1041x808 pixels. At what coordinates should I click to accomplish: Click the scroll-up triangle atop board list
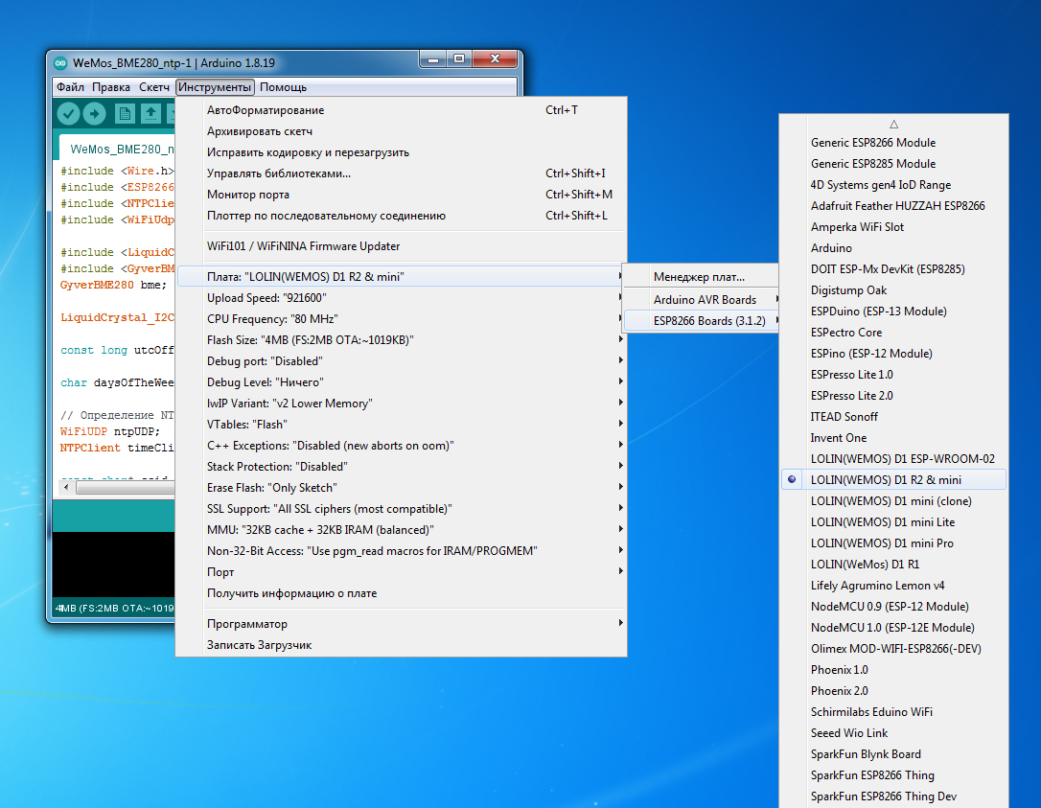(x=893, y=124)
